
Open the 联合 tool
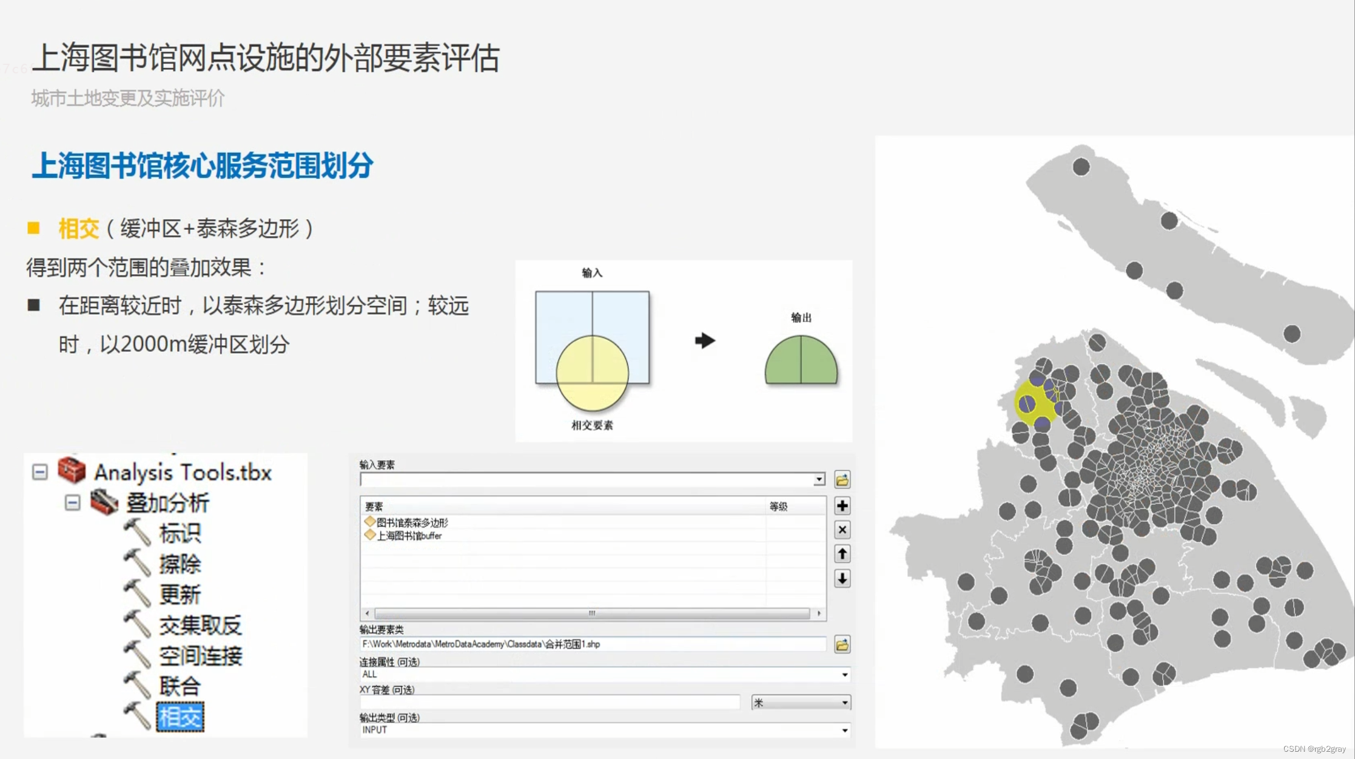click(x=180, y=686)
